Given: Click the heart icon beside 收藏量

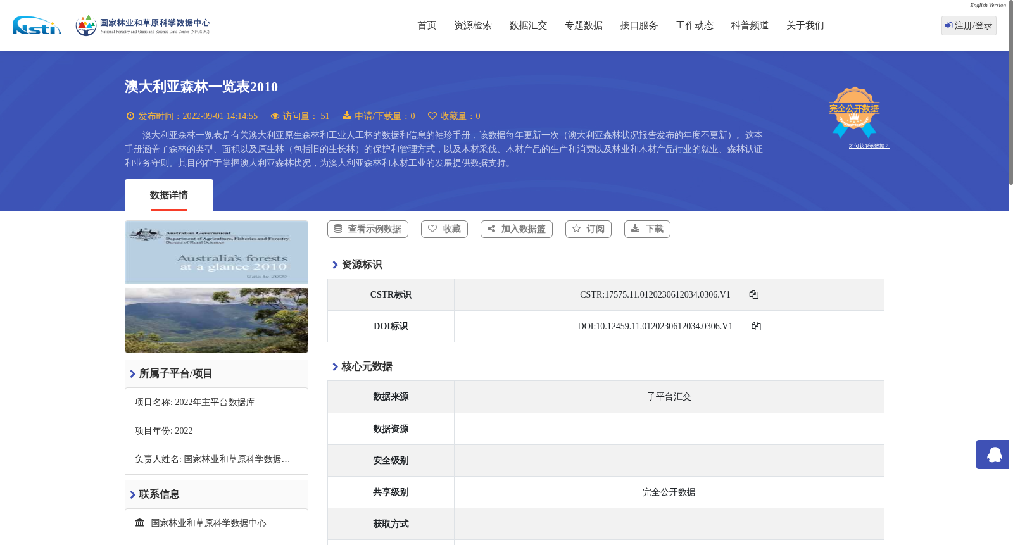Looking at the screenshot, I should point(432,116).
